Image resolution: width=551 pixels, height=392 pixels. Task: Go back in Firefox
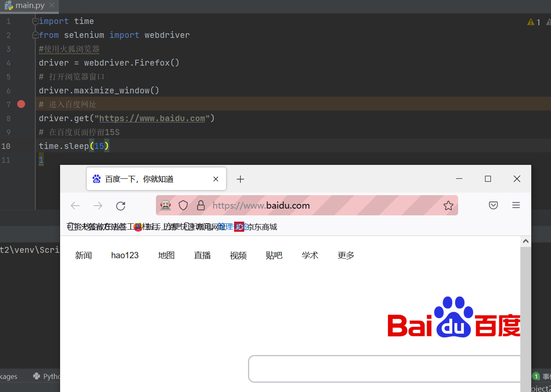(x=75, y=206)
